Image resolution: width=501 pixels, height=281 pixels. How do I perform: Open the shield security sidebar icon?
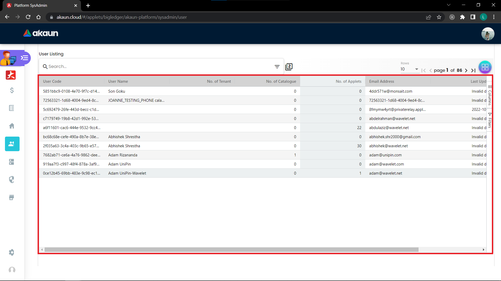(x=12, y=180)
